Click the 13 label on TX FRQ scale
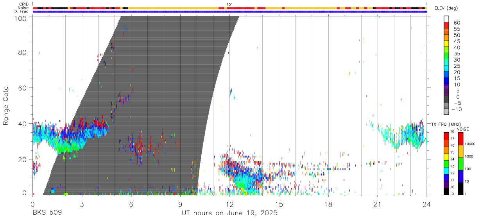This screenshot has height=221, width=480. coord(453,166)
